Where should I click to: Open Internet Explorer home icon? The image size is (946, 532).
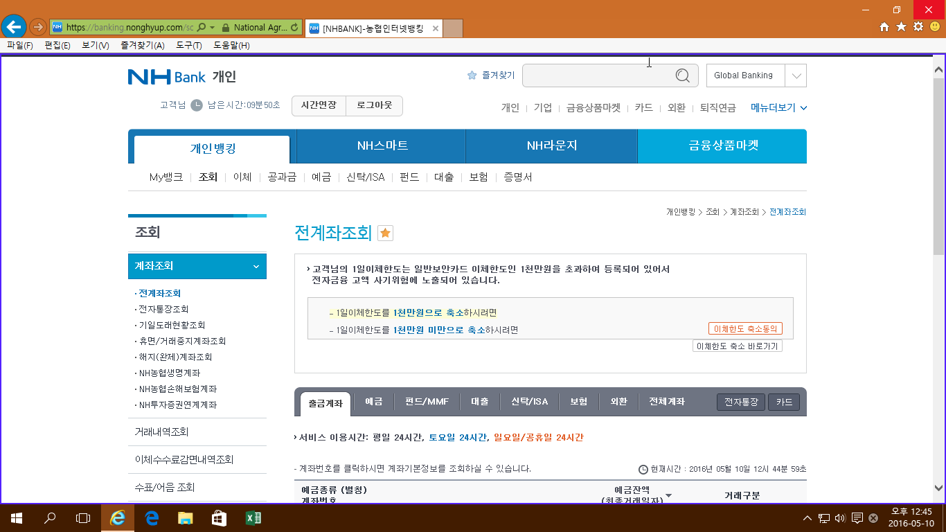click(884, 27)
